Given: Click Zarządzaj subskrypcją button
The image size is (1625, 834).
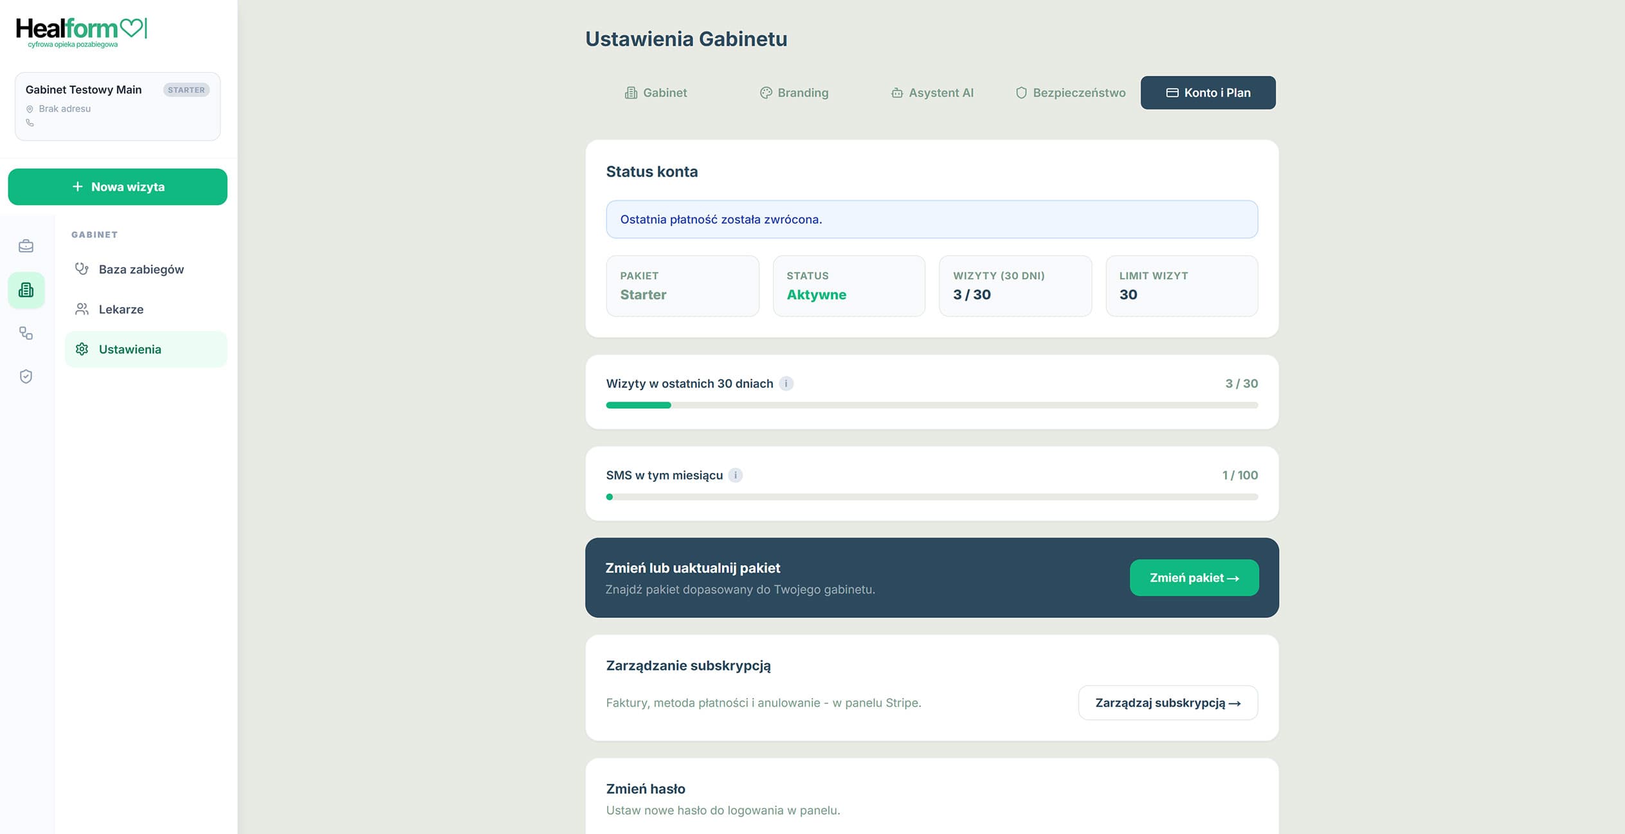Looking at the screenshot, I should (1168, 703).
